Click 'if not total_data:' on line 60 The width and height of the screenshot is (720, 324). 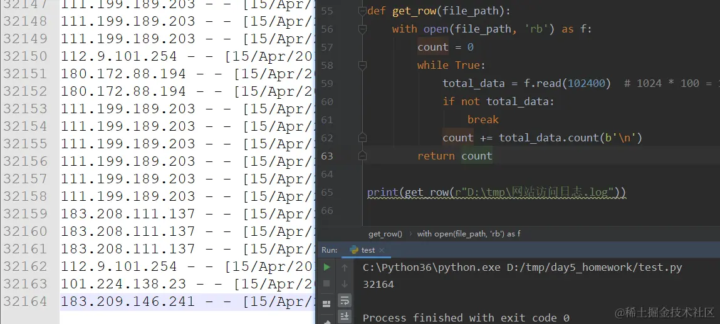point(498,101)
